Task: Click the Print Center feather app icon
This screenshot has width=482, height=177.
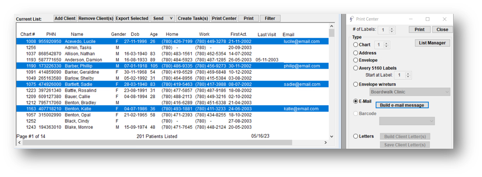Action: coord(352,19)
